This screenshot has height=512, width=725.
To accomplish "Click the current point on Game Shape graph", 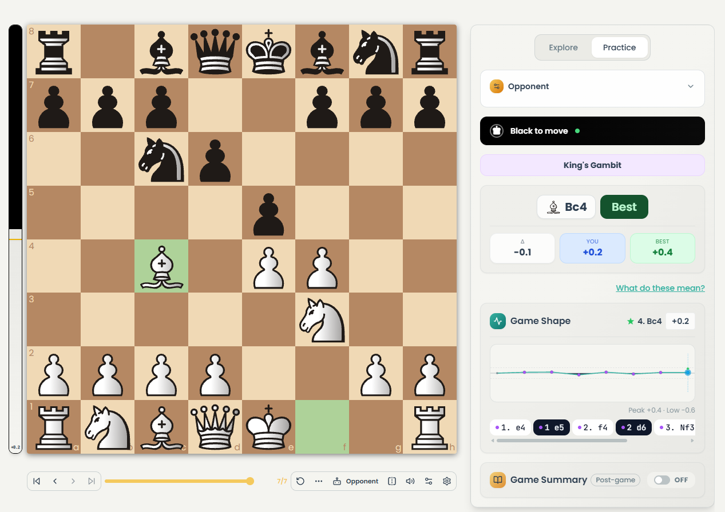I will (688, 372).
